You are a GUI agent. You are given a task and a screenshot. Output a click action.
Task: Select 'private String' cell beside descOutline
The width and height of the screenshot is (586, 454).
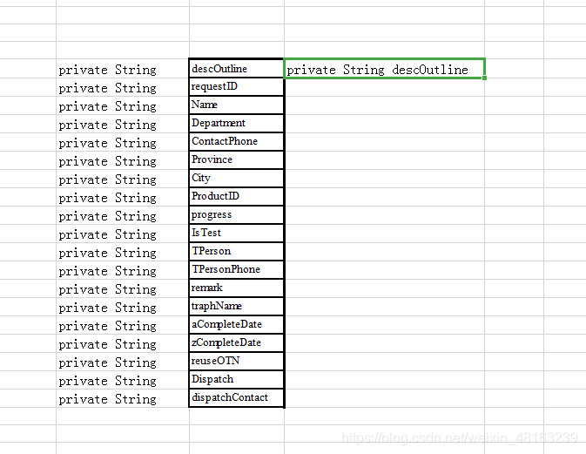click(x=123, y=69)
